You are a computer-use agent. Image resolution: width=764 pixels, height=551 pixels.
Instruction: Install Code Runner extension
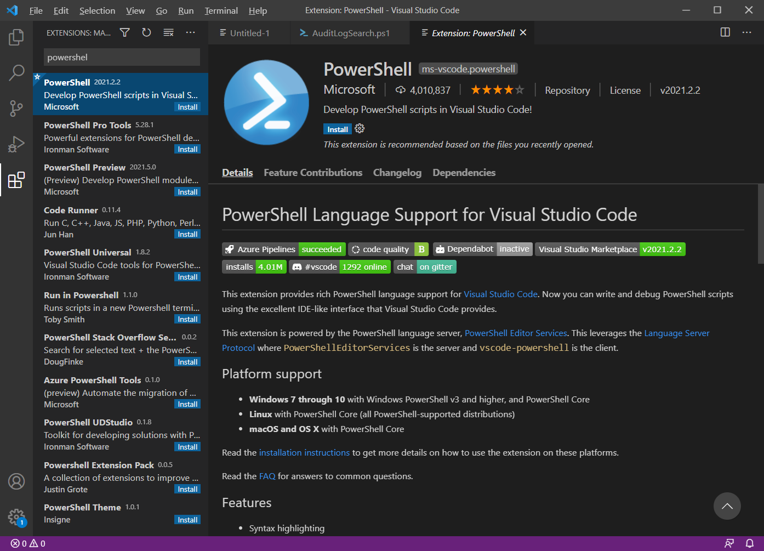[x=187, y=234]
